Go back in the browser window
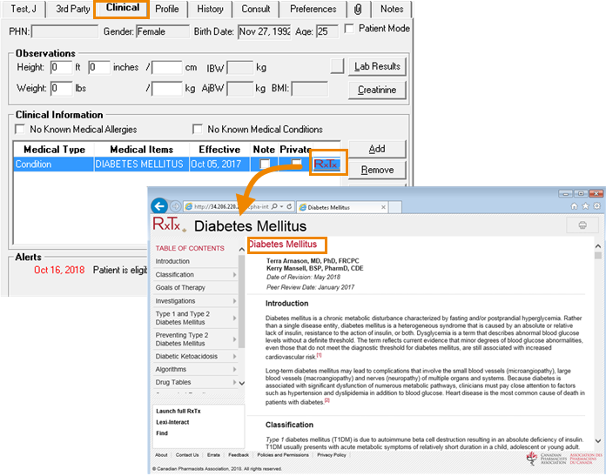606x476 pixels. (159, 206)
